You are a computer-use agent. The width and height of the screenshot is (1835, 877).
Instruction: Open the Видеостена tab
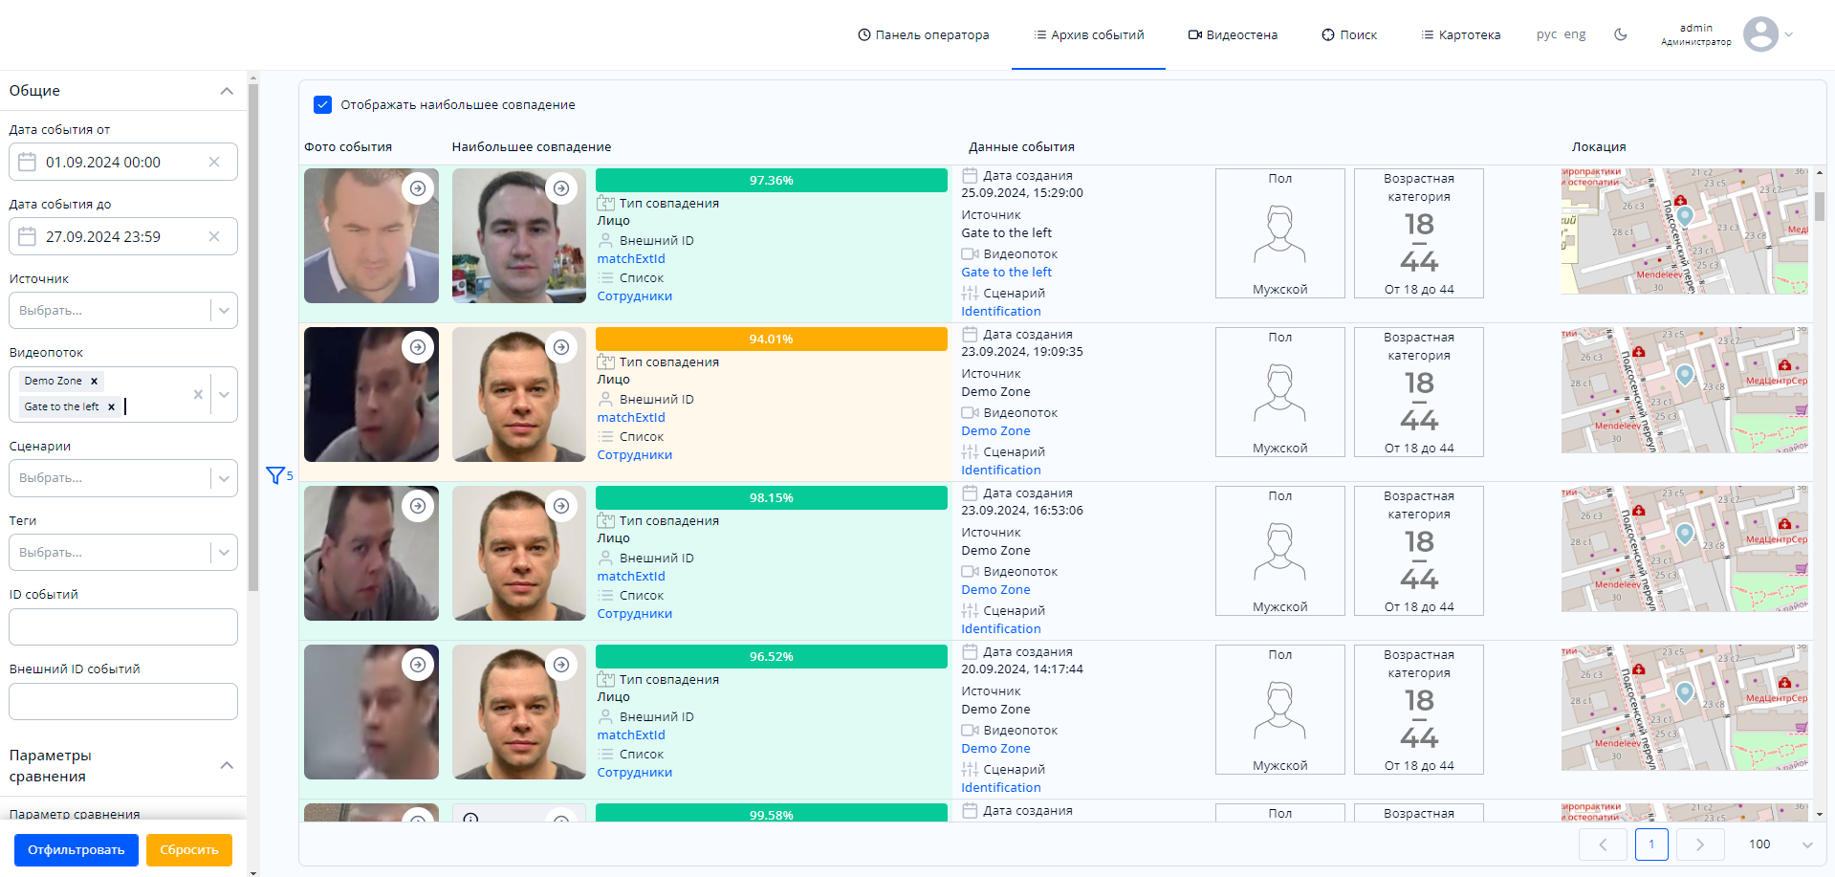click(1233, 34)
